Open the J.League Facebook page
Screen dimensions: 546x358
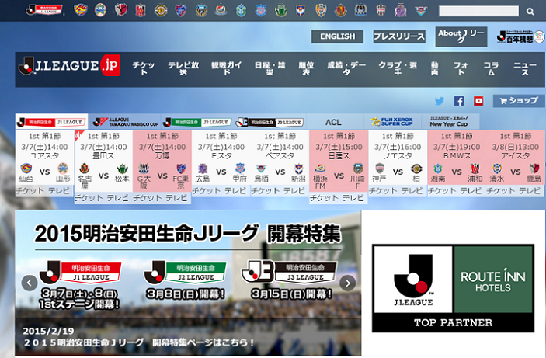pos(459,101)
